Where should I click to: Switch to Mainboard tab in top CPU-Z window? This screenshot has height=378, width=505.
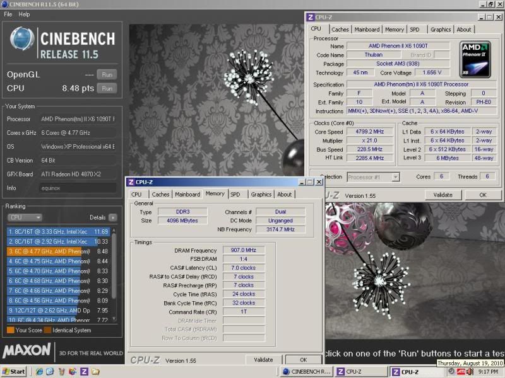pos(367,29)
